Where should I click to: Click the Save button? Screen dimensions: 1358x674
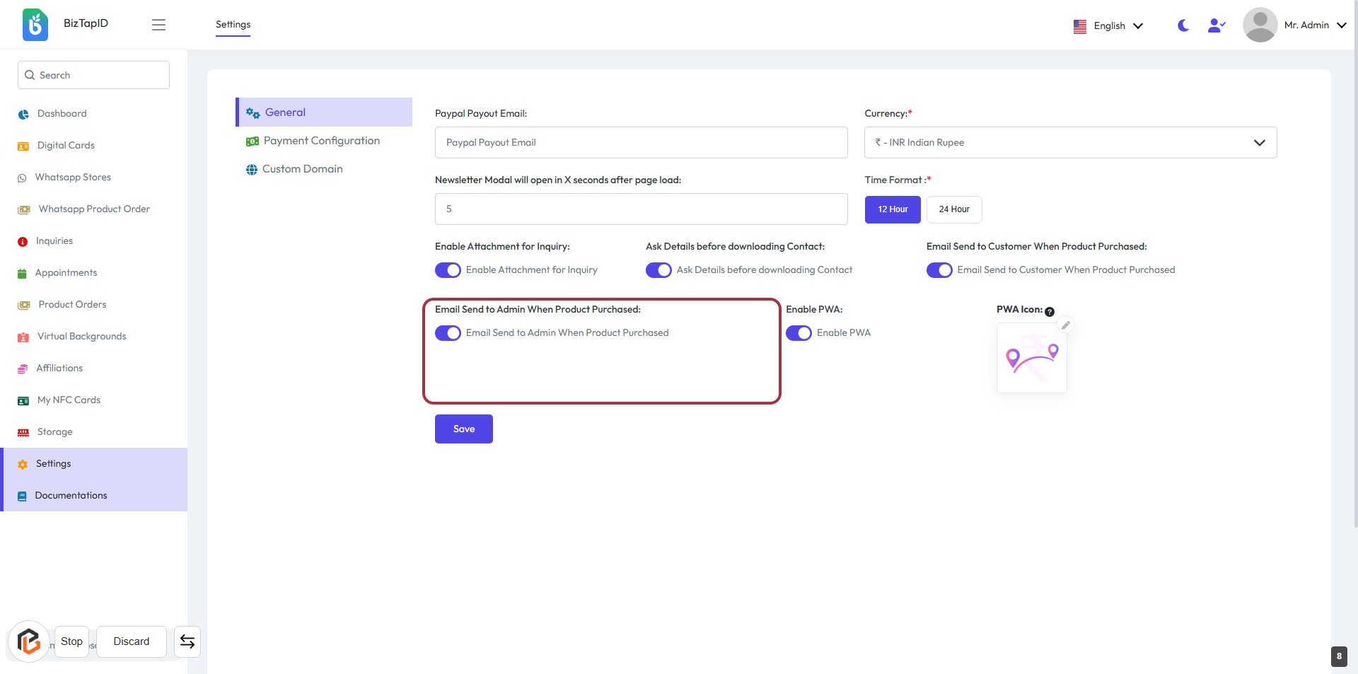coord(463,429)
